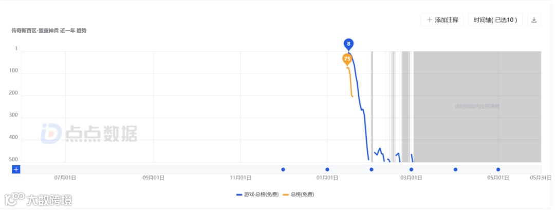Click the chart title 传奇新百区-盟重神兵 近一年 趋势
The image size is (555, 210).
pos(49,31)
